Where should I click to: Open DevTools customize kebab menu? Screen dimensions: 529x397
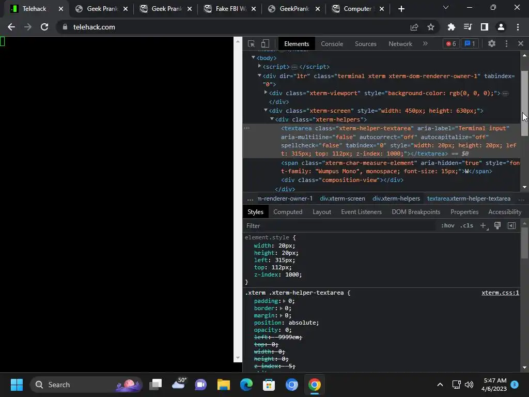point(506,43)
